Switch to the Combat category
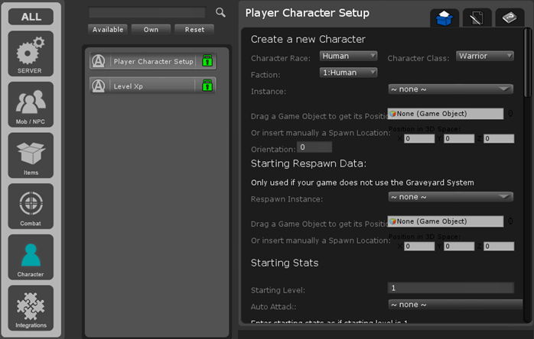This screenshot has width=534, height=339. coord(31,206)
